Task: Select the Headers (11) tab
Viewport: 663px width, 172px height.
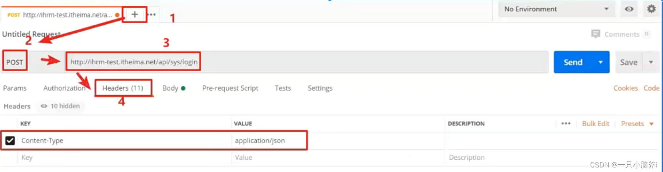Action: coord(123,88)
